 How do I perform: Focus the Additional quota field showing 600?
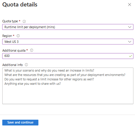tap(68, 56)
